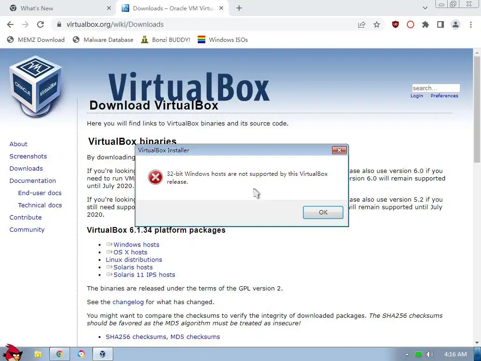481x361 pixels.
Task: Expand the tab search chevron
Action: click(x=425, y=8)
